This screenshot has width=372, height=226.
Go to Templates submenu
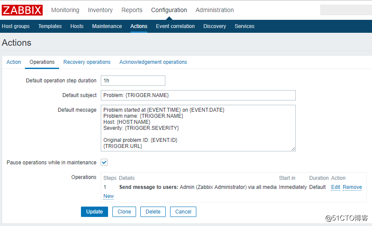click(50, 26)
